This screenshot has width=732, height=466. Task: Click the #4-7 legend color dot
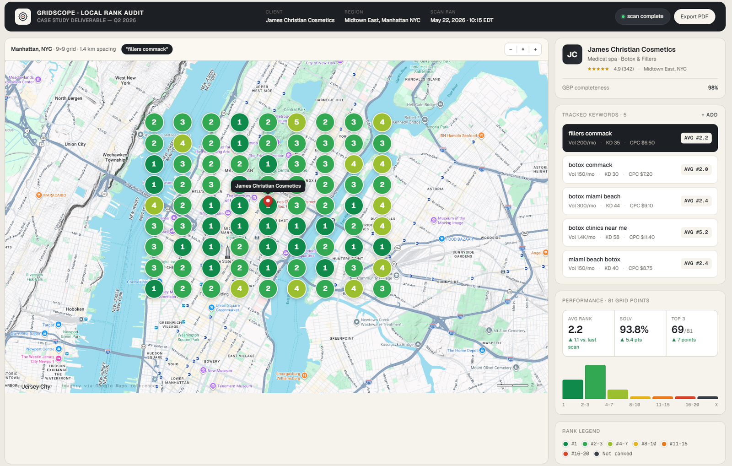click(610, 444)
